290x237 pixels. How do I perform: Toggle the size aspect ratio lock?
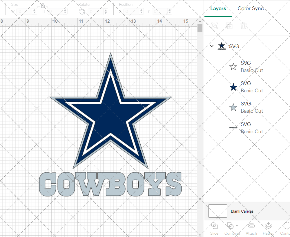43,6
